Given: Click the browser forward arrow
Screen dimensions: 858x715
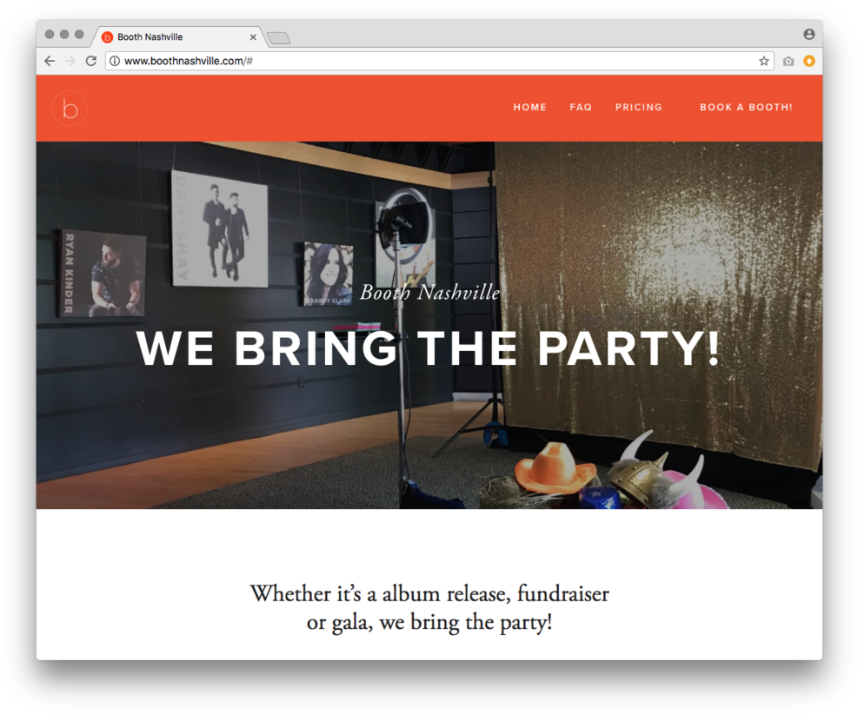Looking at the screenshot, I should point(70,61).
